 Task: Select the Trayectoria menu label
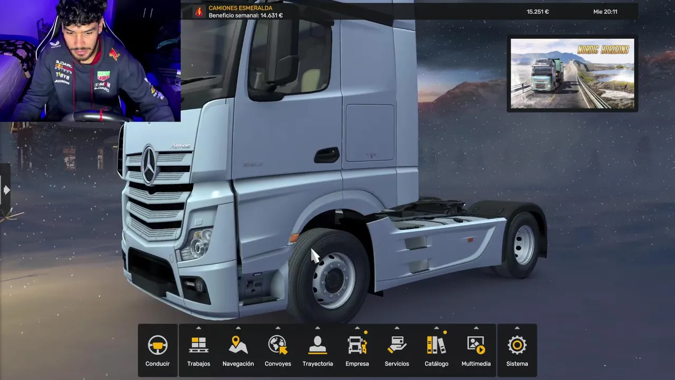(317, 364)
